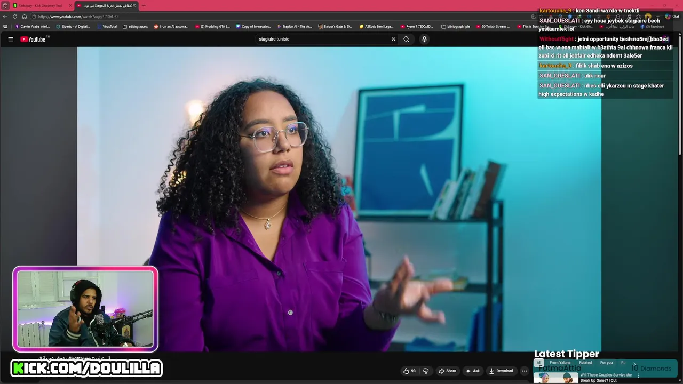Switch to the Kickaway Giveaway Tool tab
The height and width of the screenshot is (384, 683).
coord(40,5)
